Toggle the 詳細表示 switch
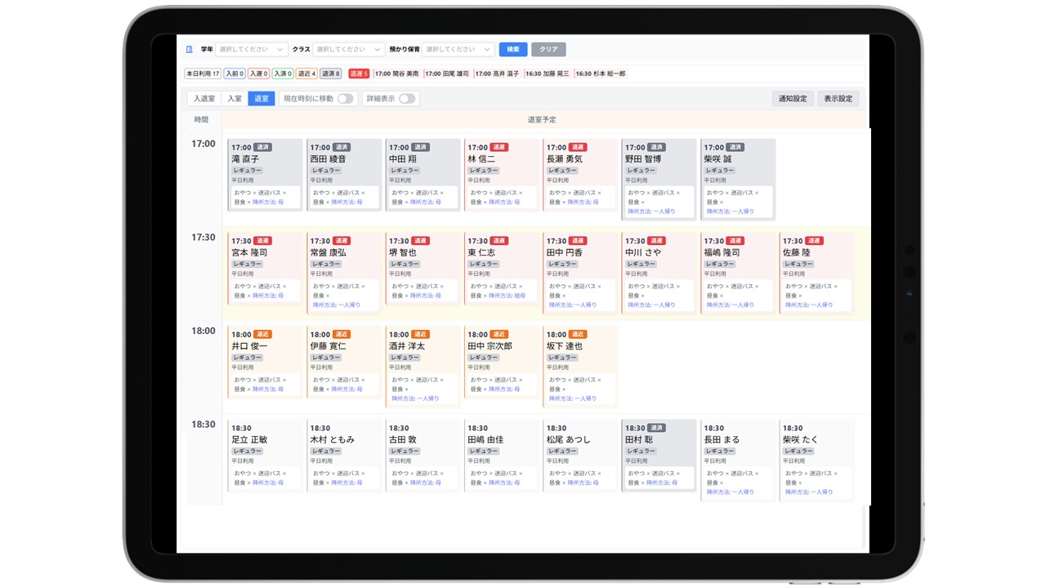The height and width of the screenshot is (588, 1046). tap(407, 99)
